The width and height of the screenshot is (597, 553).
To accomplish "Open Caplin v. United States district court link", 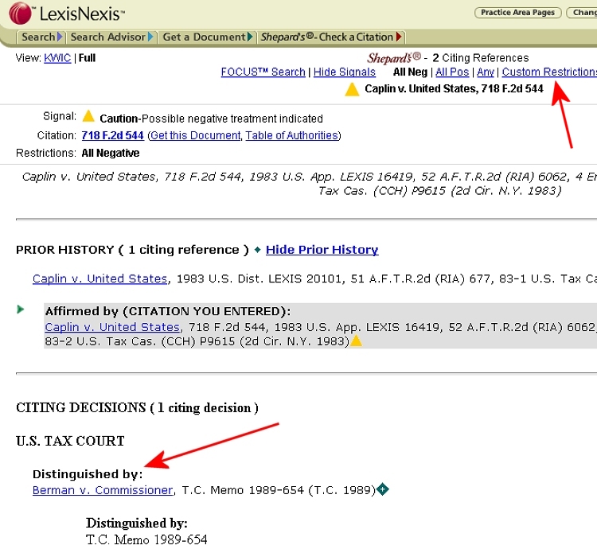I will (99, 278).
